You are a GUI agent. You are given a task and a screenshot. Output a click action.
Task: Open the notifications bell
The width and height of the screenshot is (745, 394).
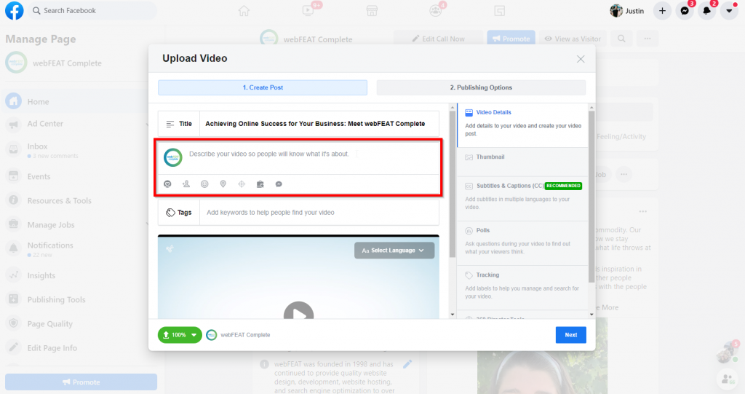click(x=707, y=10)
